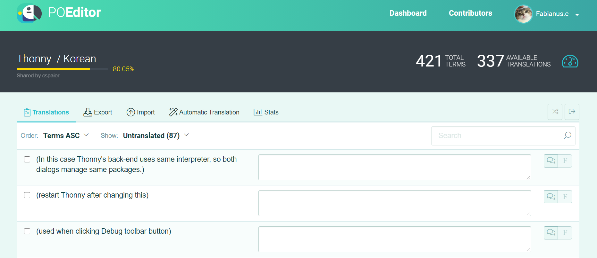Toggle fuzzy F flag for 'In this case Thonny's back-end' term
Viewport: 597px width, 258px height.
[x=565, y=161]
